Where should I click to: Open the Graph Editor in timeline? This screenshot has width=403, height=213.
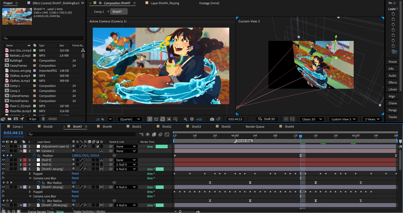tap(167, 134)
